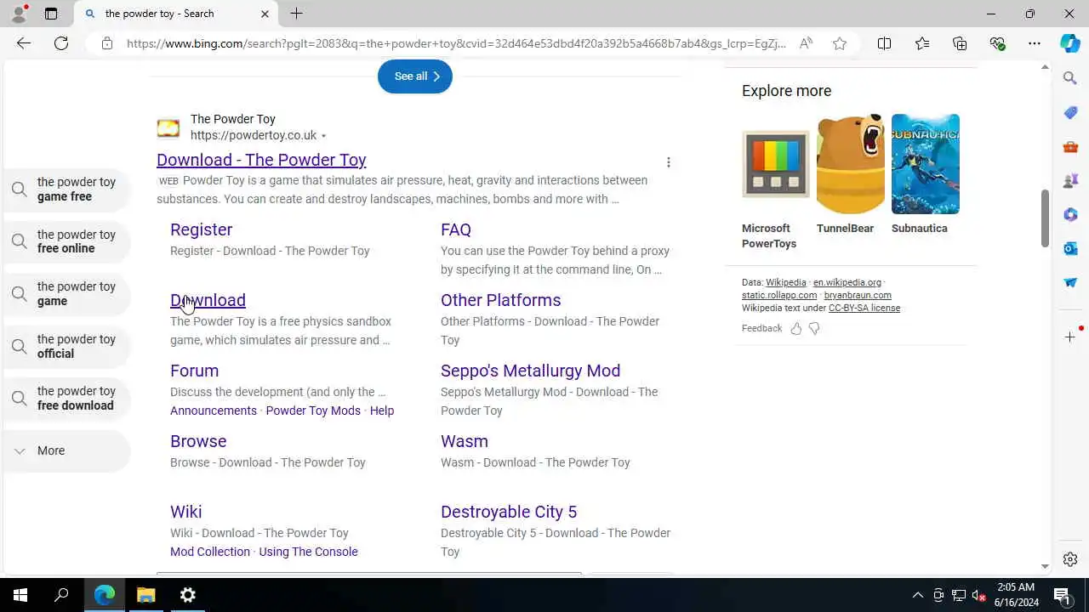
Task: Click the See all button
Action: click(x=415, y=76)
